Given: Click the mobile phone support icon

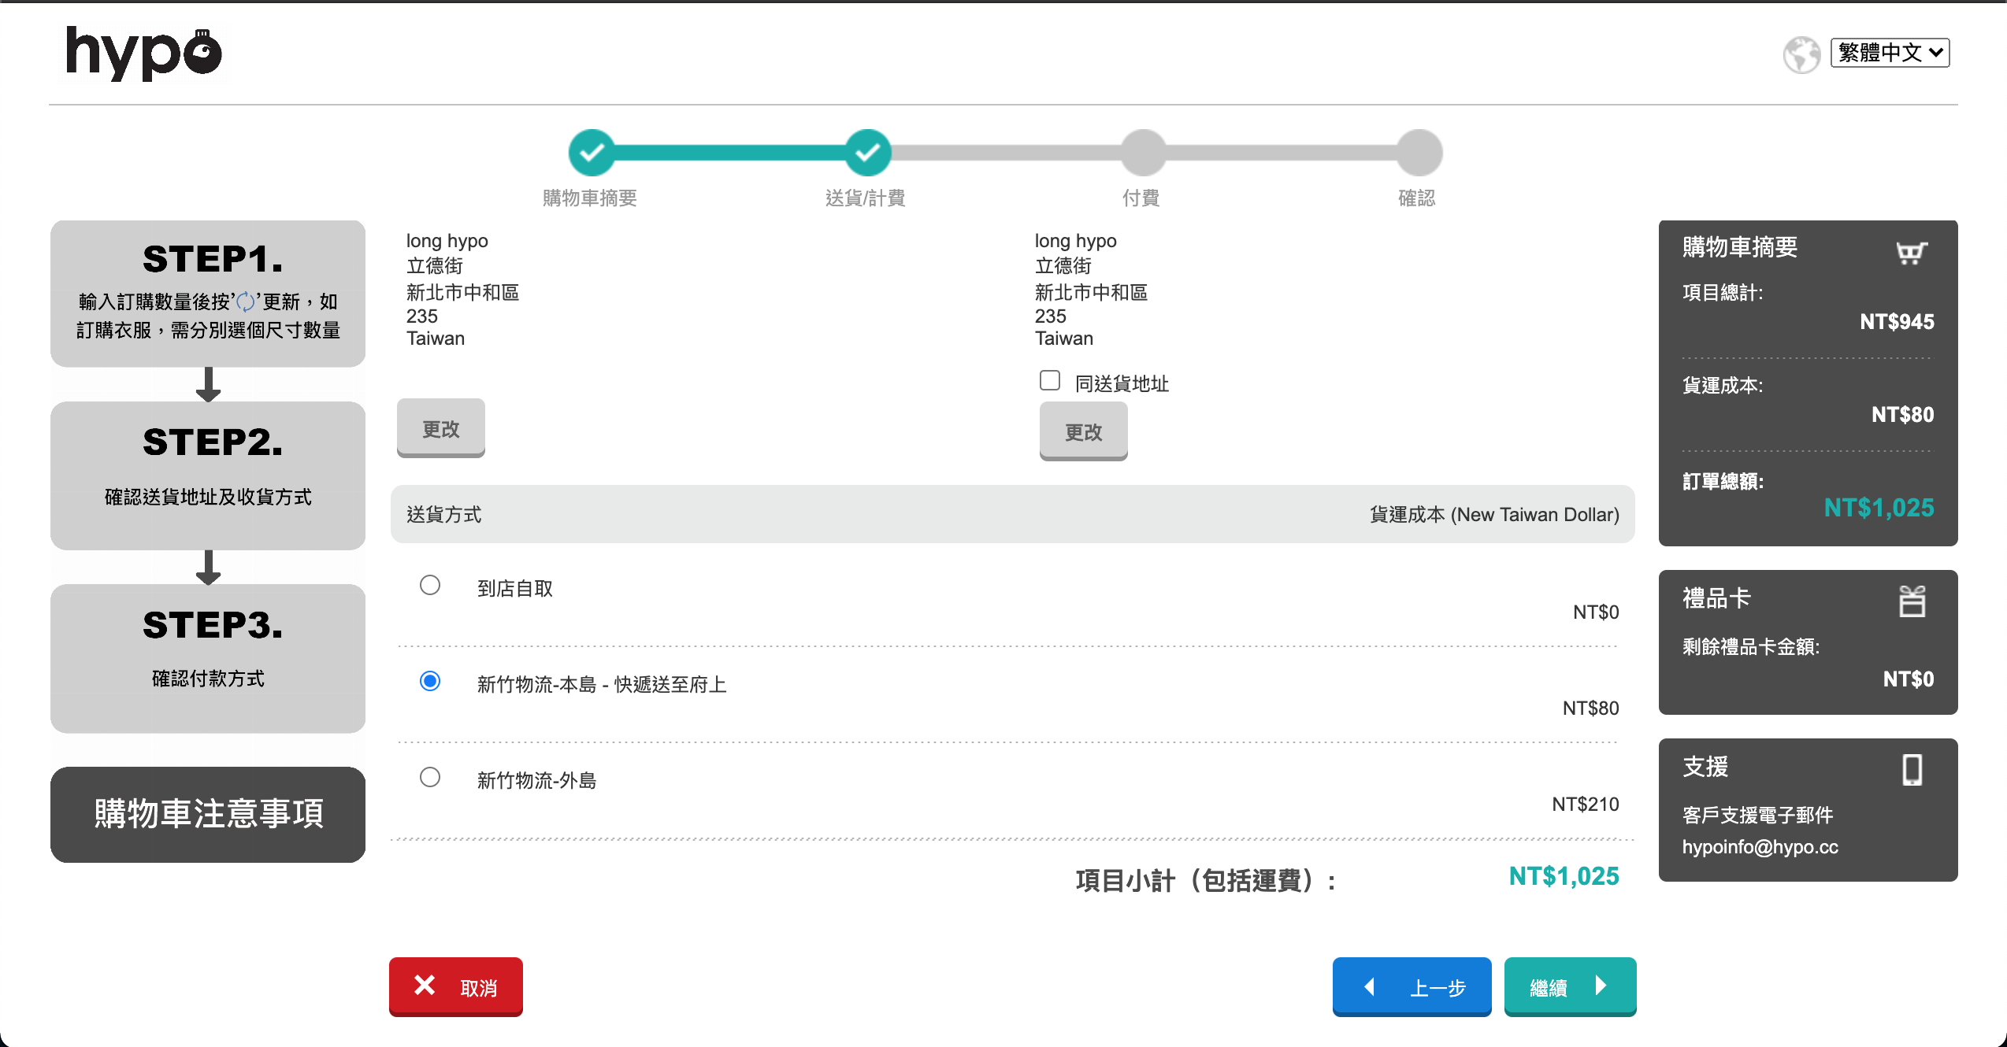Looking at the screenshot, I should pyautogui.click(x=1912, y=769).
